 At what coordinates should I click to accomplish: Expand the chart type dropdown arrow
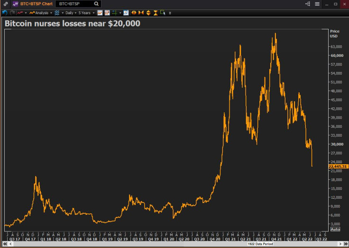pos(26,13)
